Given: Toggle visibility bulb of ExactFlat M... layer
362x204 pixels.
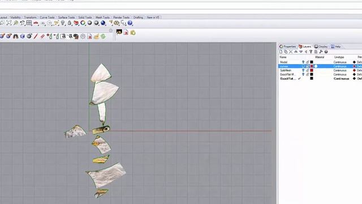Looking at the screenshot, I should (x=303, y=74).
